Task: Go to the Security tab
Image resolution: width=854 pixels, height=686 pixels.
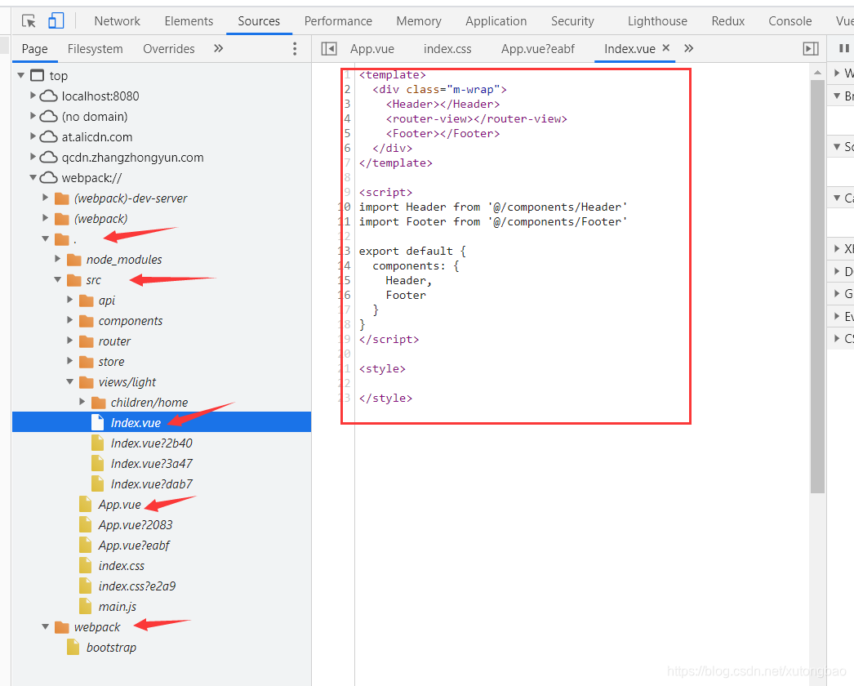Action: 572,21
